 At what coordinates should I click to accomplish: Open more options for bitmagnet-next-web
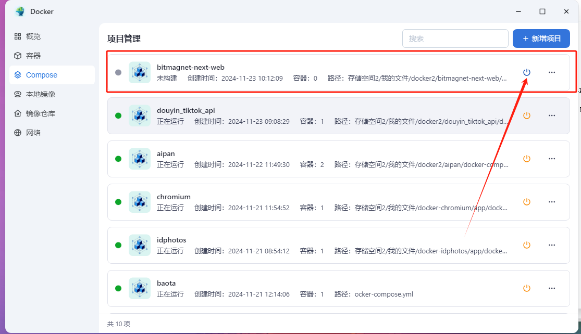[552, 72]
